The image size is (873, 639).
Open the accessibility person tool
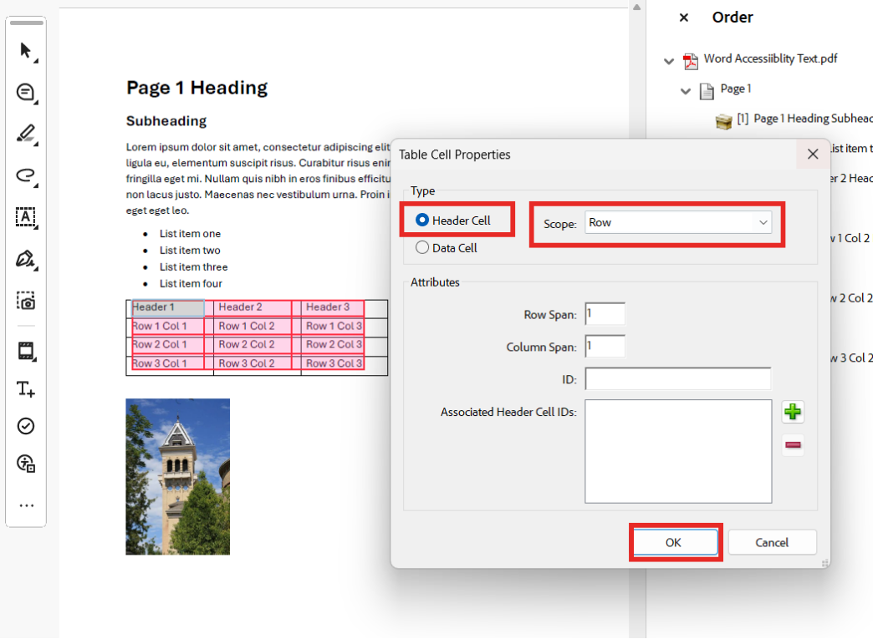coord(26,464)
